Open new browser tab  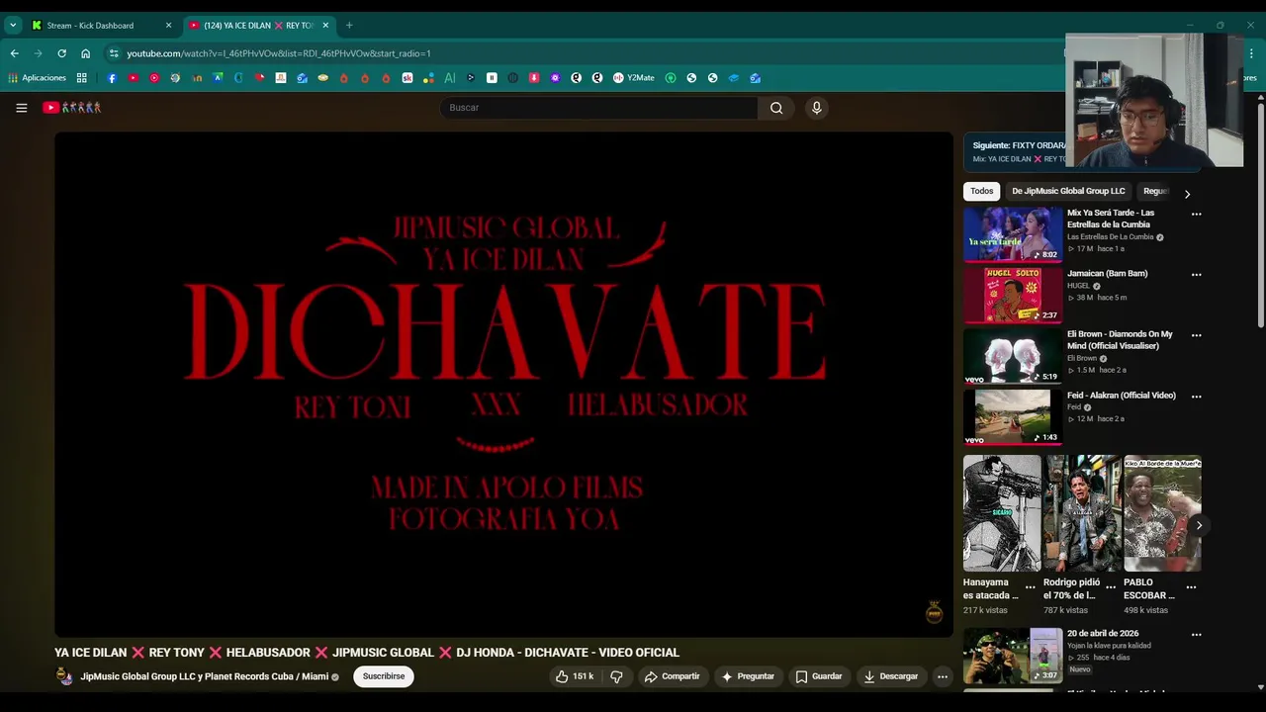click(349, 26)
